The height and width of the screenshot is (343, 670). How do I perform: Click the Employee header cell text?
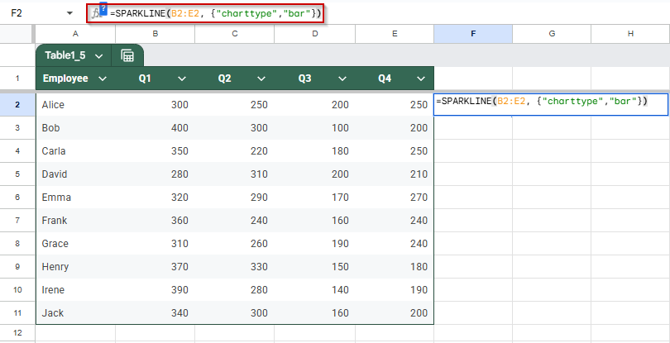[65, 79]
